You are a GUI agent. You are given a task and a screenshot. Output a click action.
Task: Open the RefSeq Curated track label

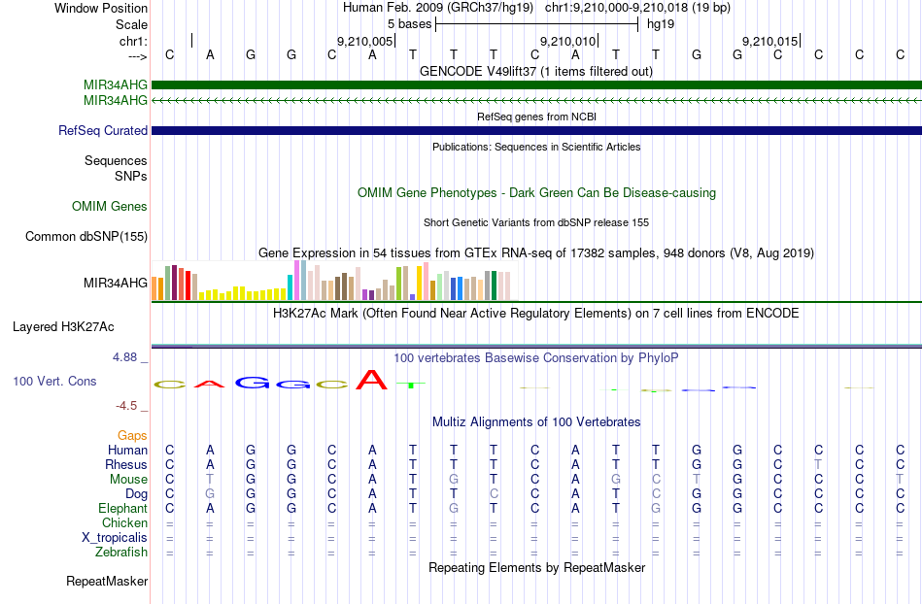coord(103,130)
